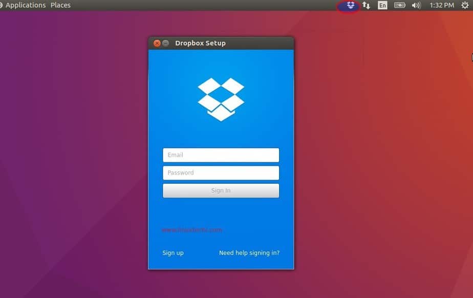
Task: Open the Places menu
Action: pos(60,5)
